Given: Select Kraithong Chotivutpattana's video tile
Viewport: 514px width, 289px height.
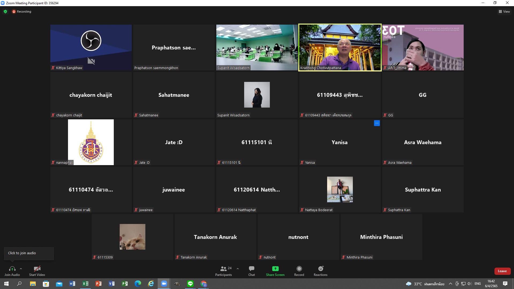Looking at the screenshot, I should click(x=340, y=47).
